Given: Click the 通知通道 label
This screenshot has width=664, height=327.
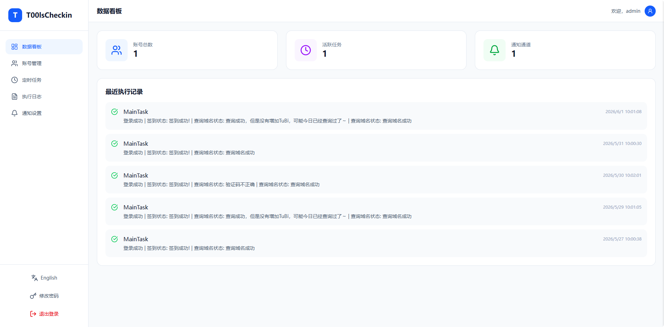Looking at the screenshot, I should click(x=521, y=45).
